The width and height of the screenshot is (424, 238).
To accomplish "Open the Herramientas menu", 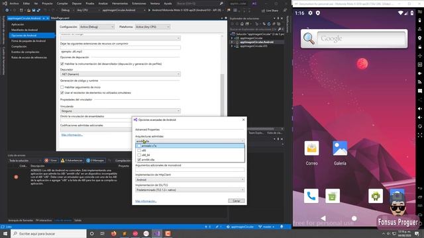I will 120,3.
